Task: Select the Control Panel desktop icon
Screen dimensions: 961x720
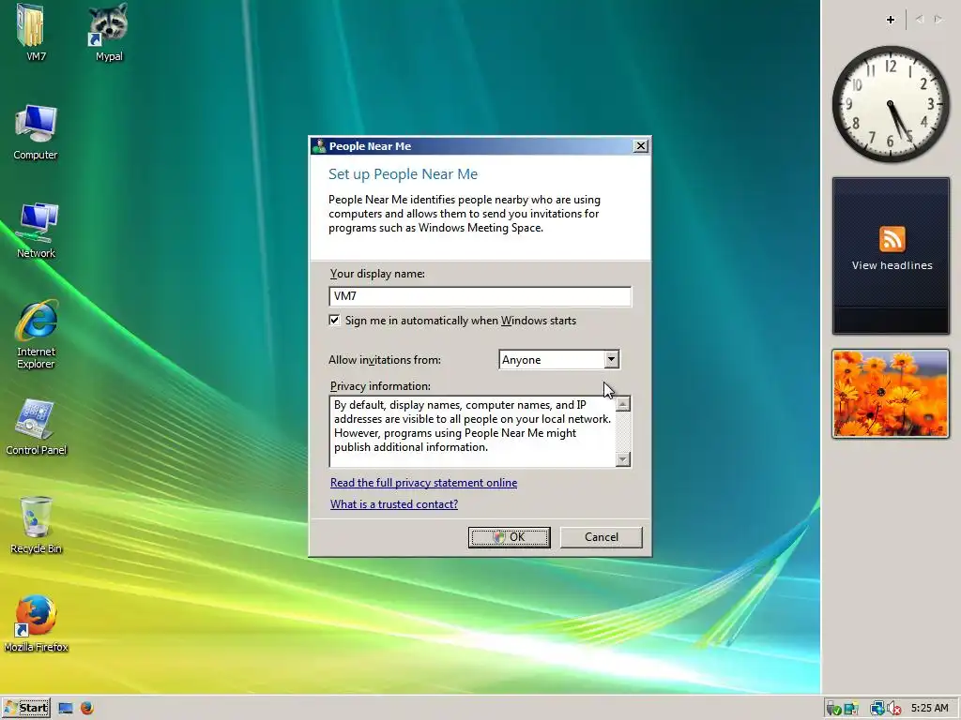Action: (35, 420)
